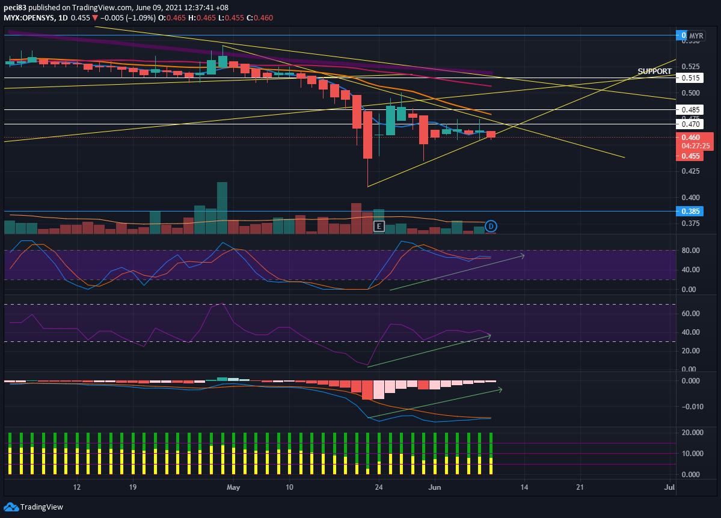
Task: Click the blue top price label beside MYR
Action: tap(681, 35)
